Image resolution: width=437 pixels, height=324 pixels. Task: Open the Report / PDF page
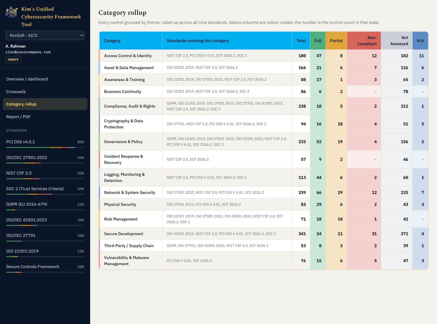pyautogui.click(x=45, y=117)
